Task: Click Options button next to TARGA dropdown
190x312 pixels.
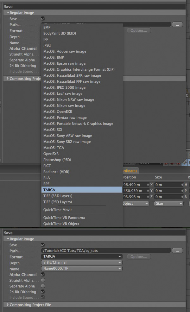Action: 139,257
